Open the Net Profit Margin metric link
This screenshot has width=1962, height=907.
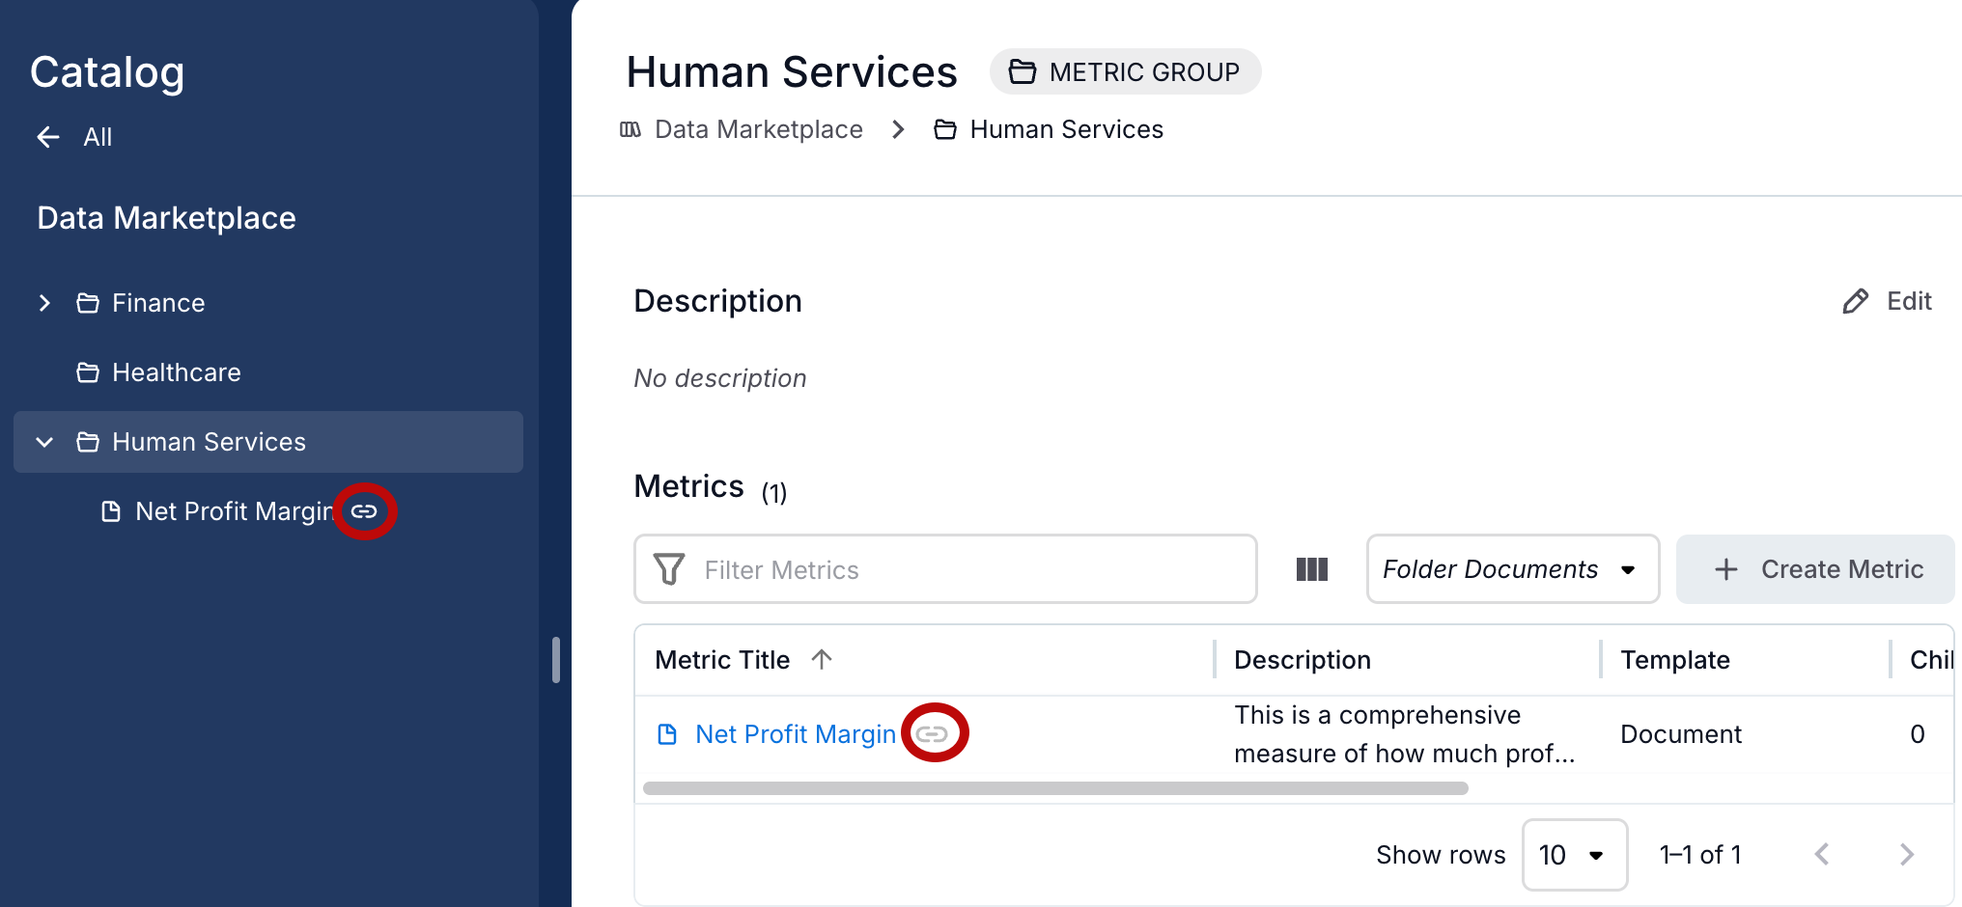click(795, 734)
